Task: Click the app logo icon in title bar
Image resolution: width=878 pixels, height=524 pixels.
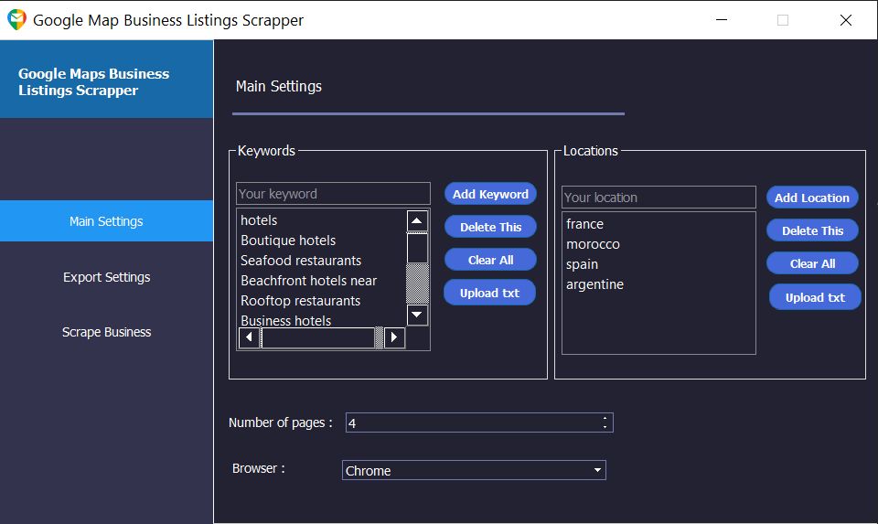Action: 16,20
